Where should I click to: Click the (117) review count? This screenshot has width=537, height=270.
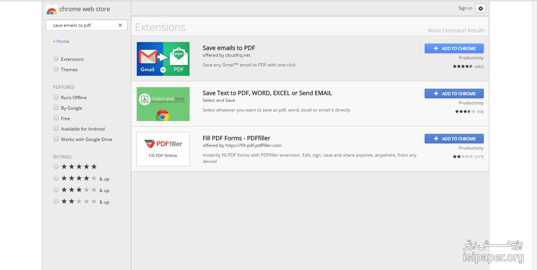click(479, 157)
